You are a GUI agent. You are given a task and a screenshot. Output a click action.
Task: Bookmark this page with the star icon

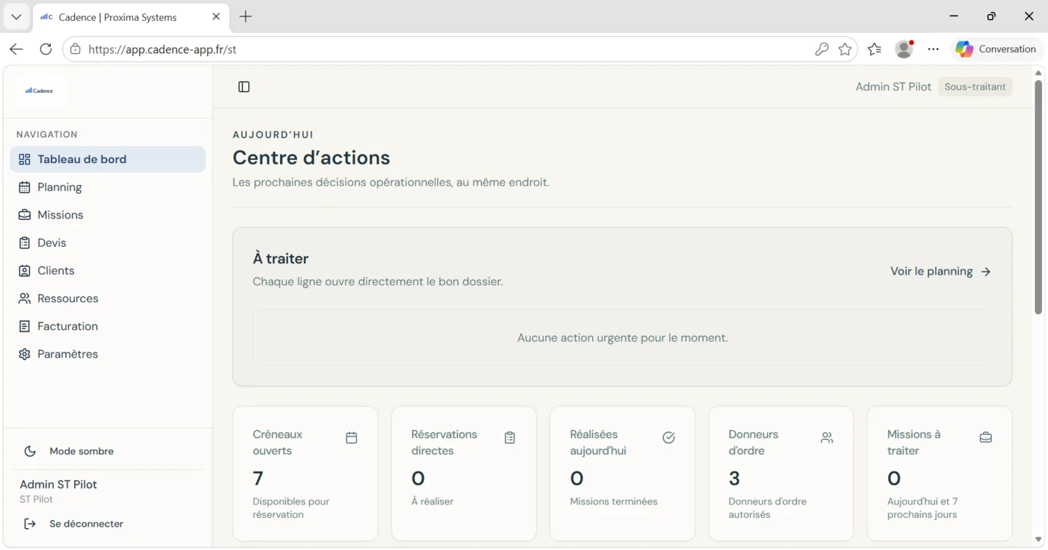pos(845,49)
